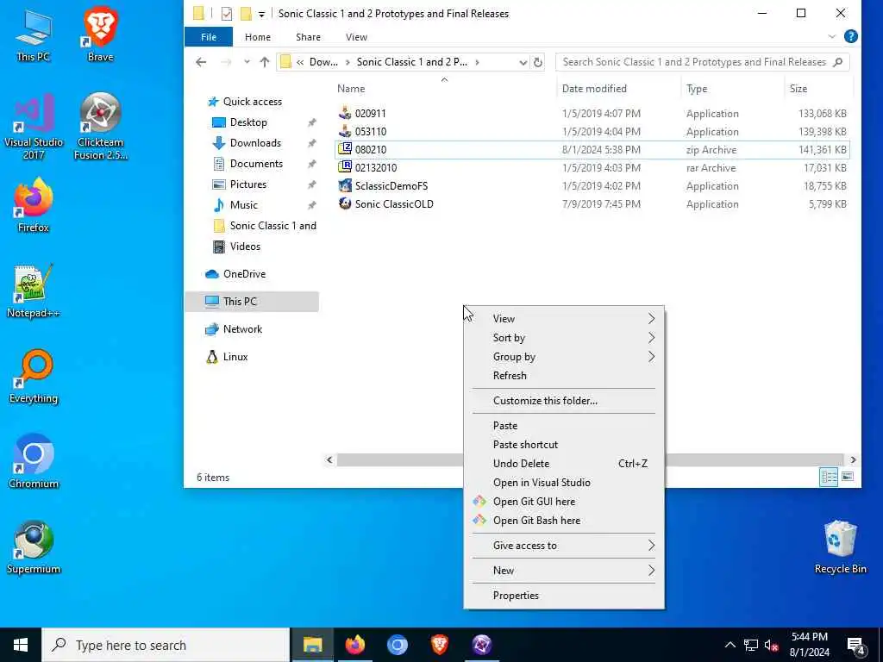Switch to the Home ribbon tab
Screen dimensions: 883x662
(257, 36)
